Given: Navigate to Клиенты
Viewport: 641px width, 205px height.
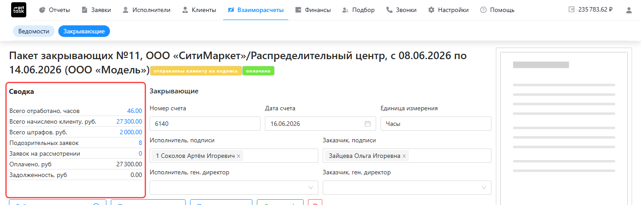Looking at the screenshot, I should click(x=199, y=10).
